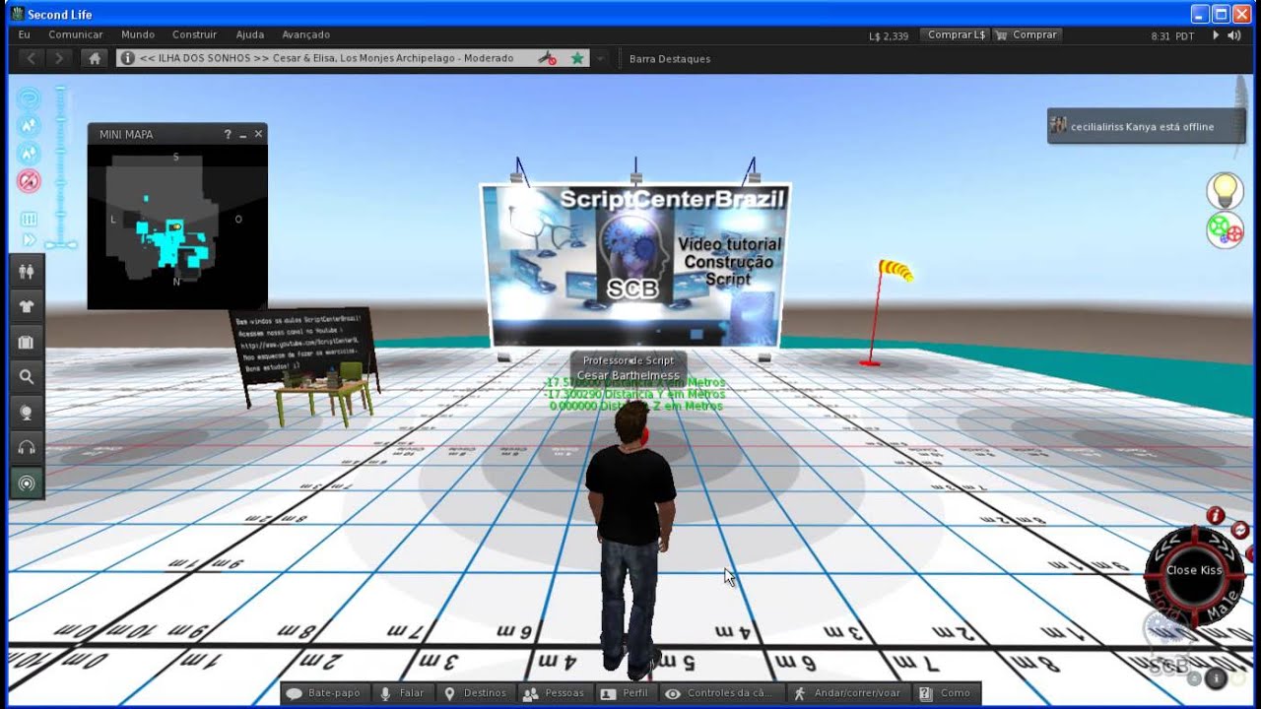1261x709 pixels.
Task: Toggle the highlighted radar beacon sidebar button
Action: point(27,483)
